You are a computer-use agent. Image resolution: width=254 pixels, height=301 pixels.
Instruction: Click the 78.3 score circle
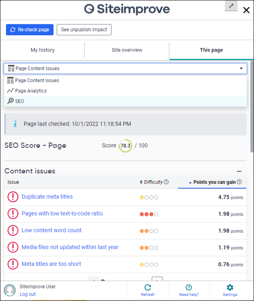click(x=125, y=146)
